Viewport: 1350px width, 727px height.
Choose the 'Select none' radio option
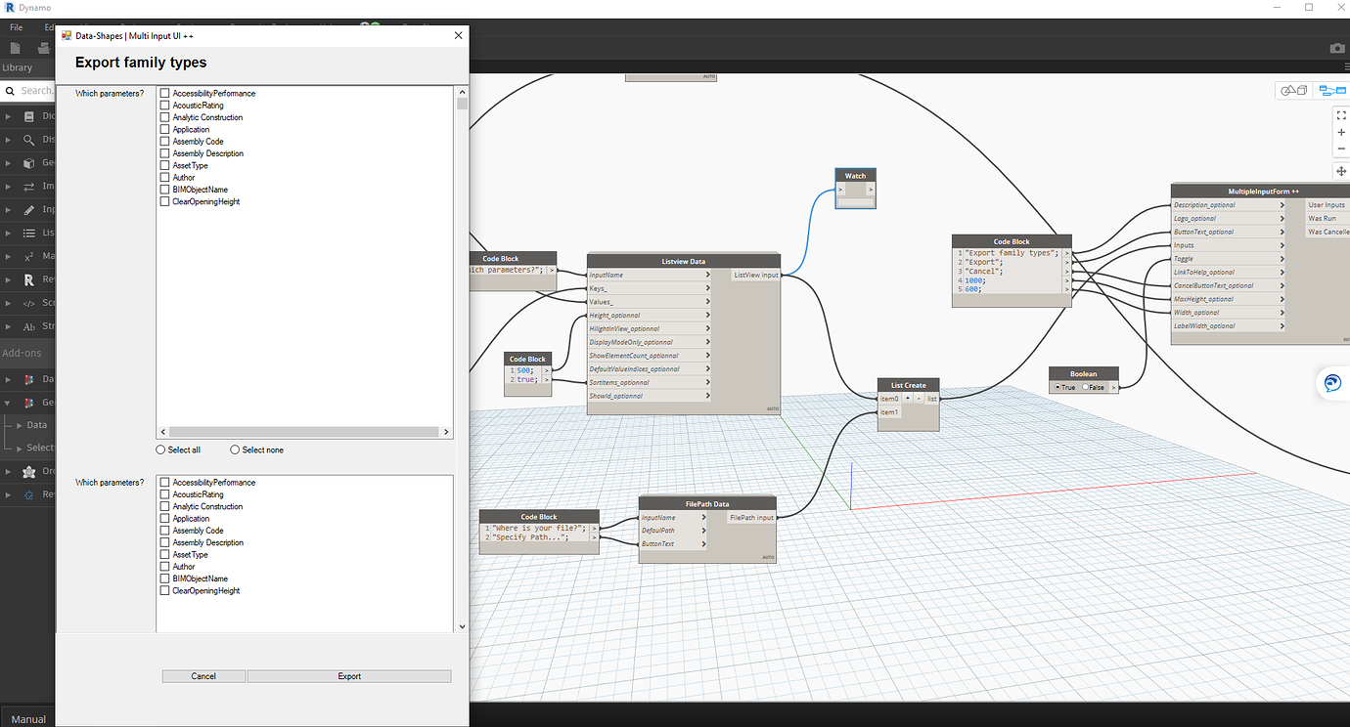pos(235,450)
